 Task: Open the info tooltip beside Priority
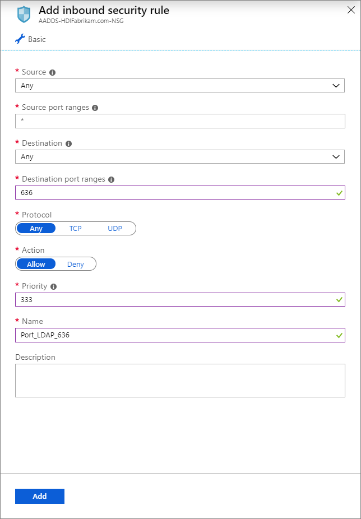54,286
